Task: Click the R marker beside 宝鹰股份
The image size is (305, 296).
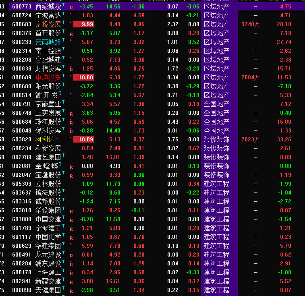Action: coord(71,176)
